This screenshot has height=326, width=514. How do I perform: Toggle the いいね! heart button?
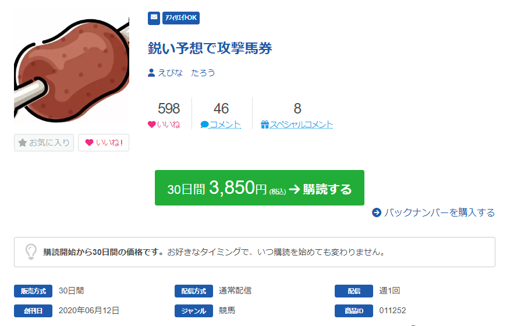point(104,143)
